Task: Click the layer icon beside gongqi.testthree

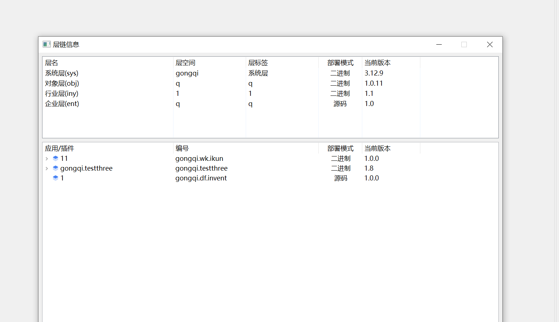Action: point(56,168)
